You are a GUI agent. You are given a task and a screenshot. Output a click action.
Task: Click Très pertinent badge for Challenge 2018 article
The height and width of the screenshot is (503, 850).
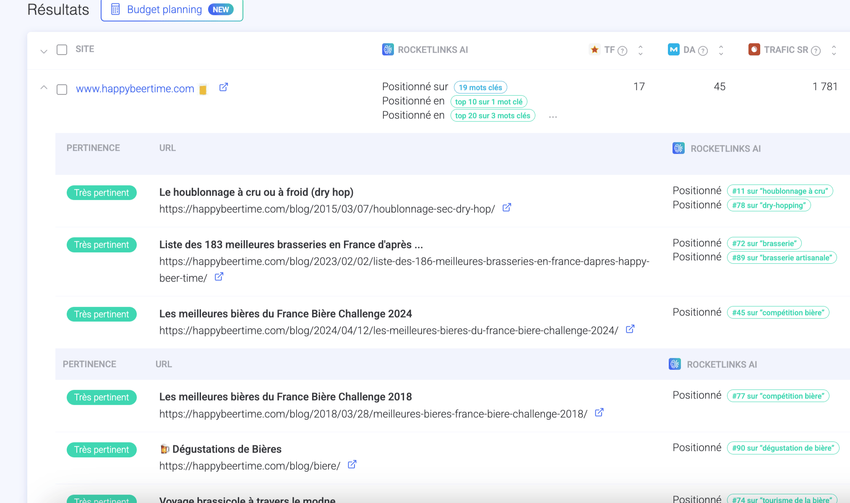tap(102, 397)
